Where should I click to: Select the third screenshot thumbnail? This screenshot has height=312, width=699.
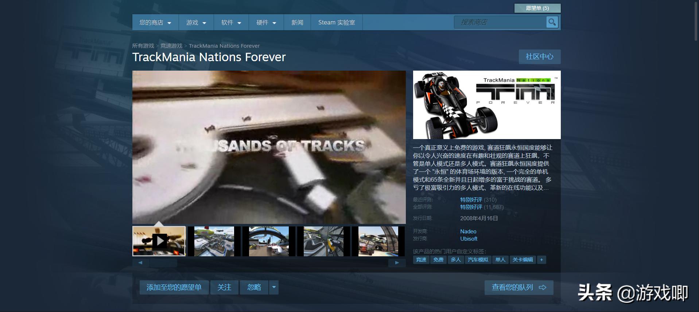269,241
